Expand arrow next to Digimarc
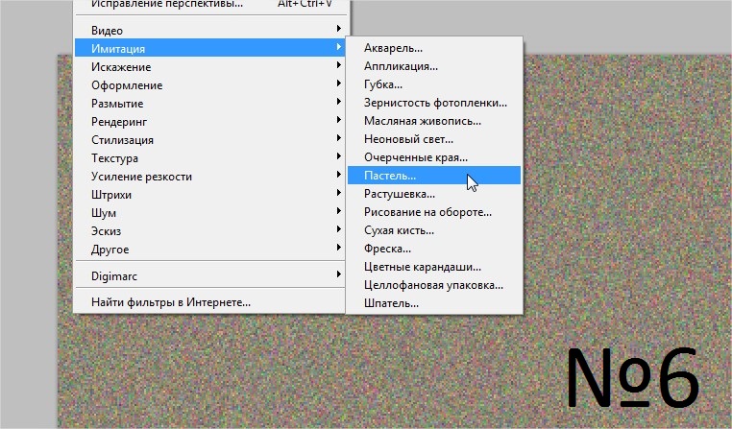Viewport: 732px width, 429px height. click(x=338, y=274)
